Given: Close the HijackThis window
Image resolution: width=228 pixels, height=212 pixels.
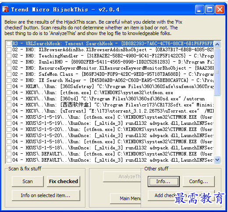Looking at the screenshot, I should click(220, 10).
